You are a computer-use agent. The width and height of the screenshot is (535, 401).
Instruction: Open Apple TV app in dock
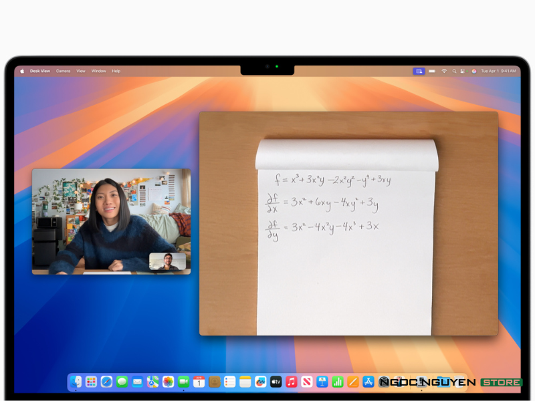[276, 382]
